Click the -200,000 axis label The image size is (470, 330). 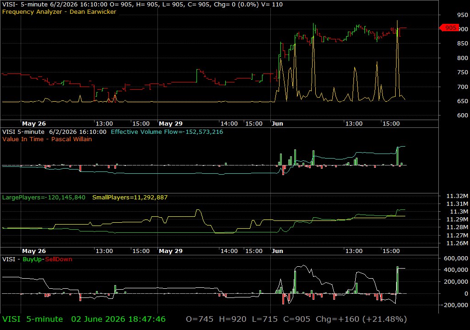[x=455, y=305]
